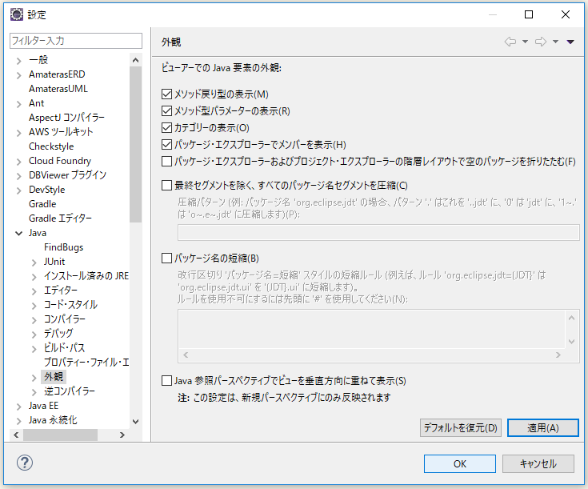Click the キャンセル button
This screenshot has height=489, width=588.
(x=538, y=464)
